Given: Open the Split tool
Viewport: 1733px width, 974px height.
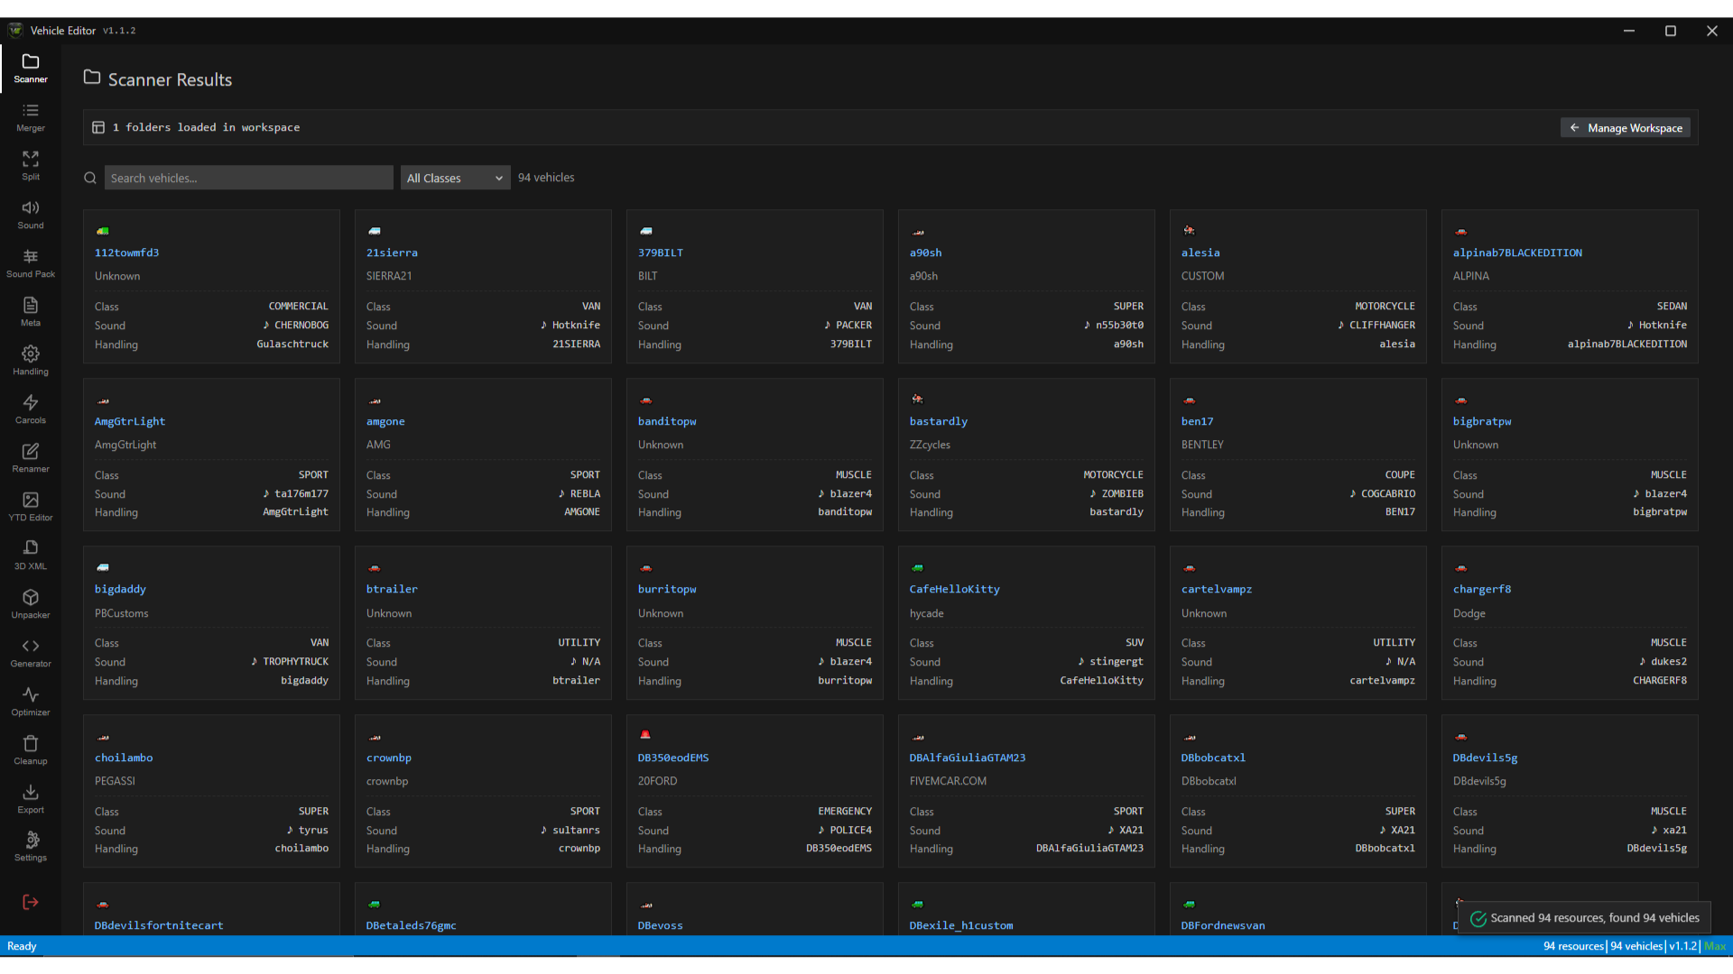Looking at the screenshot, I should tap(31, 166).
